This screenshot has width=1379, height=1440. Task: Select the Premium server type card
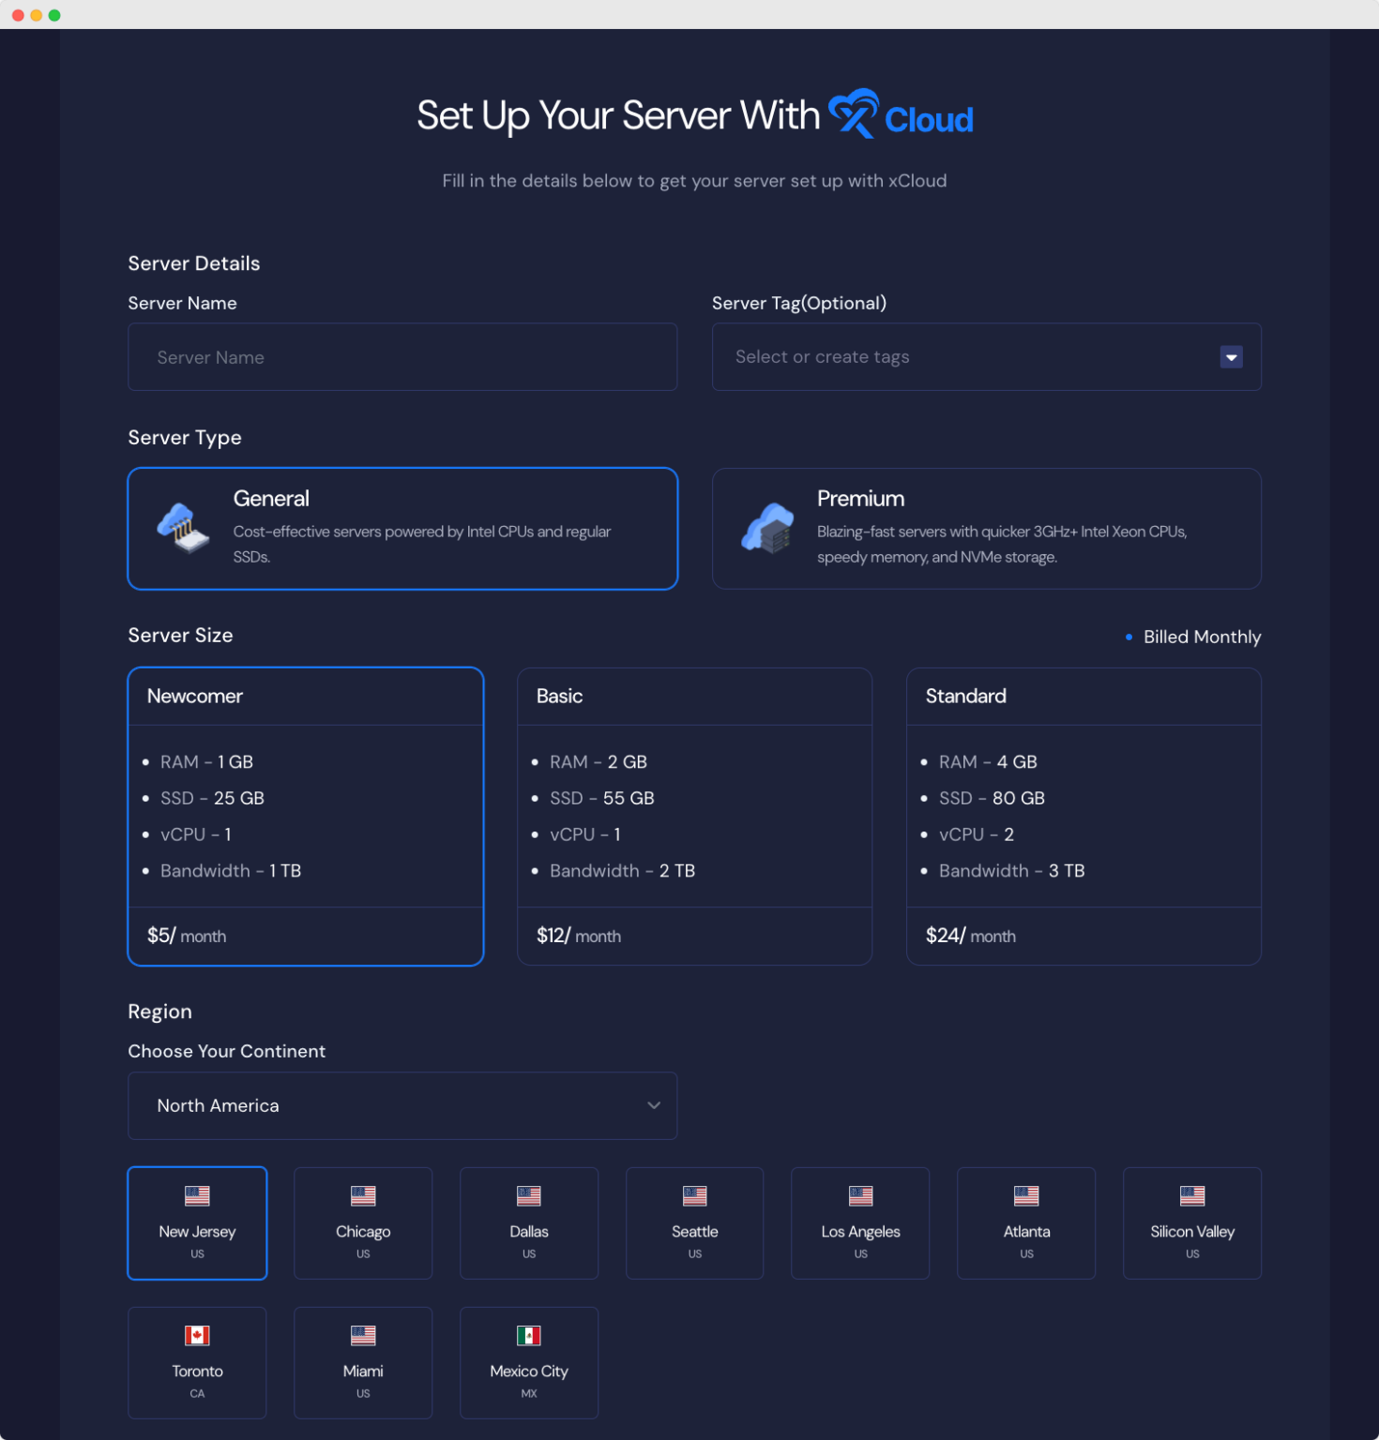coord(986,528)
